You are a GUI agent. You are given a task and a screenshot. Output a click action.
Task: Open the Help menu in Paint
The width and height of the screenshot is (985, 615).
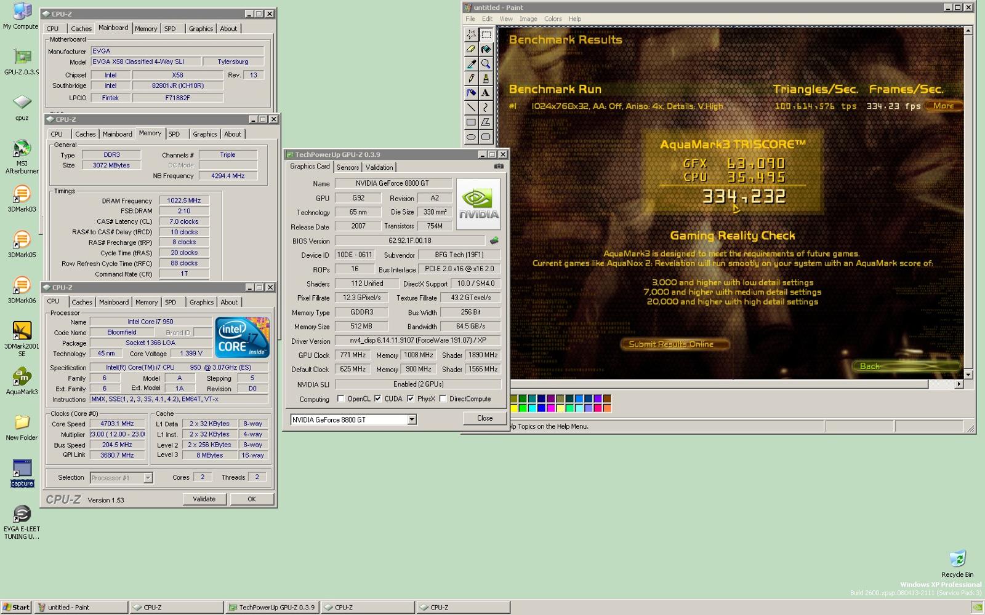(575, 19)
